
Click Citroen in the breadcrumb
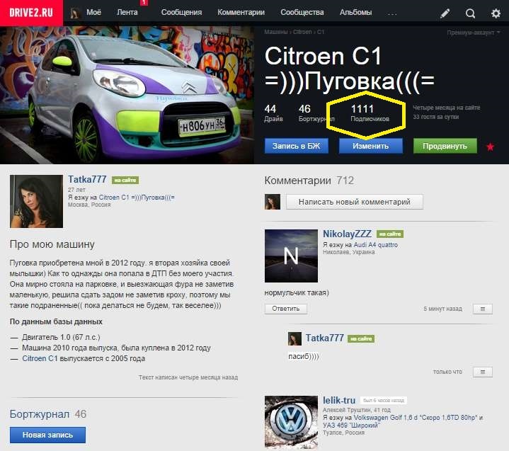click(x=302, y=32)
